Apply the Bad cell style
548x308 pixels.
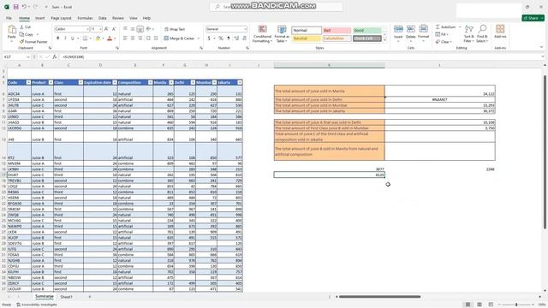click(337, 31)
